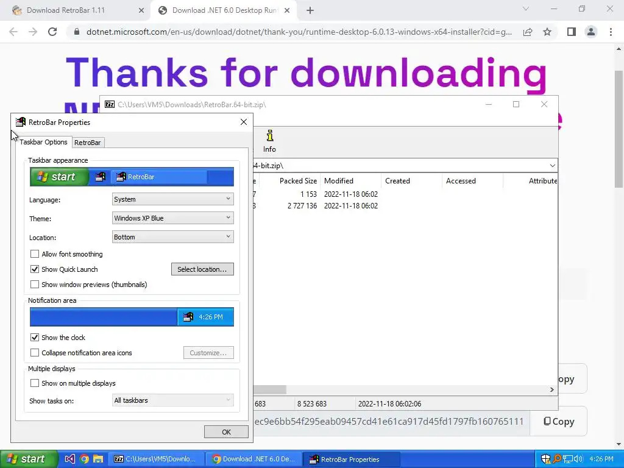Switch to Download RetroBar 1.11 tab
624x468 pixels.
pos(76,10)
